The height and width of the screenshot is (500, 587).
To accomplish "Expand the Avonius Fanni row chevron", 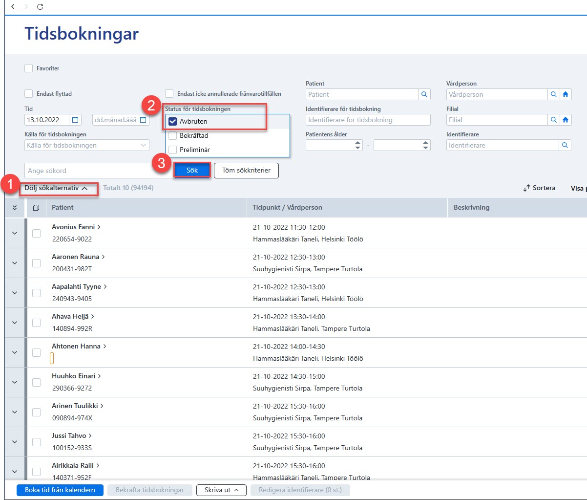I will [x=15, y=233].
